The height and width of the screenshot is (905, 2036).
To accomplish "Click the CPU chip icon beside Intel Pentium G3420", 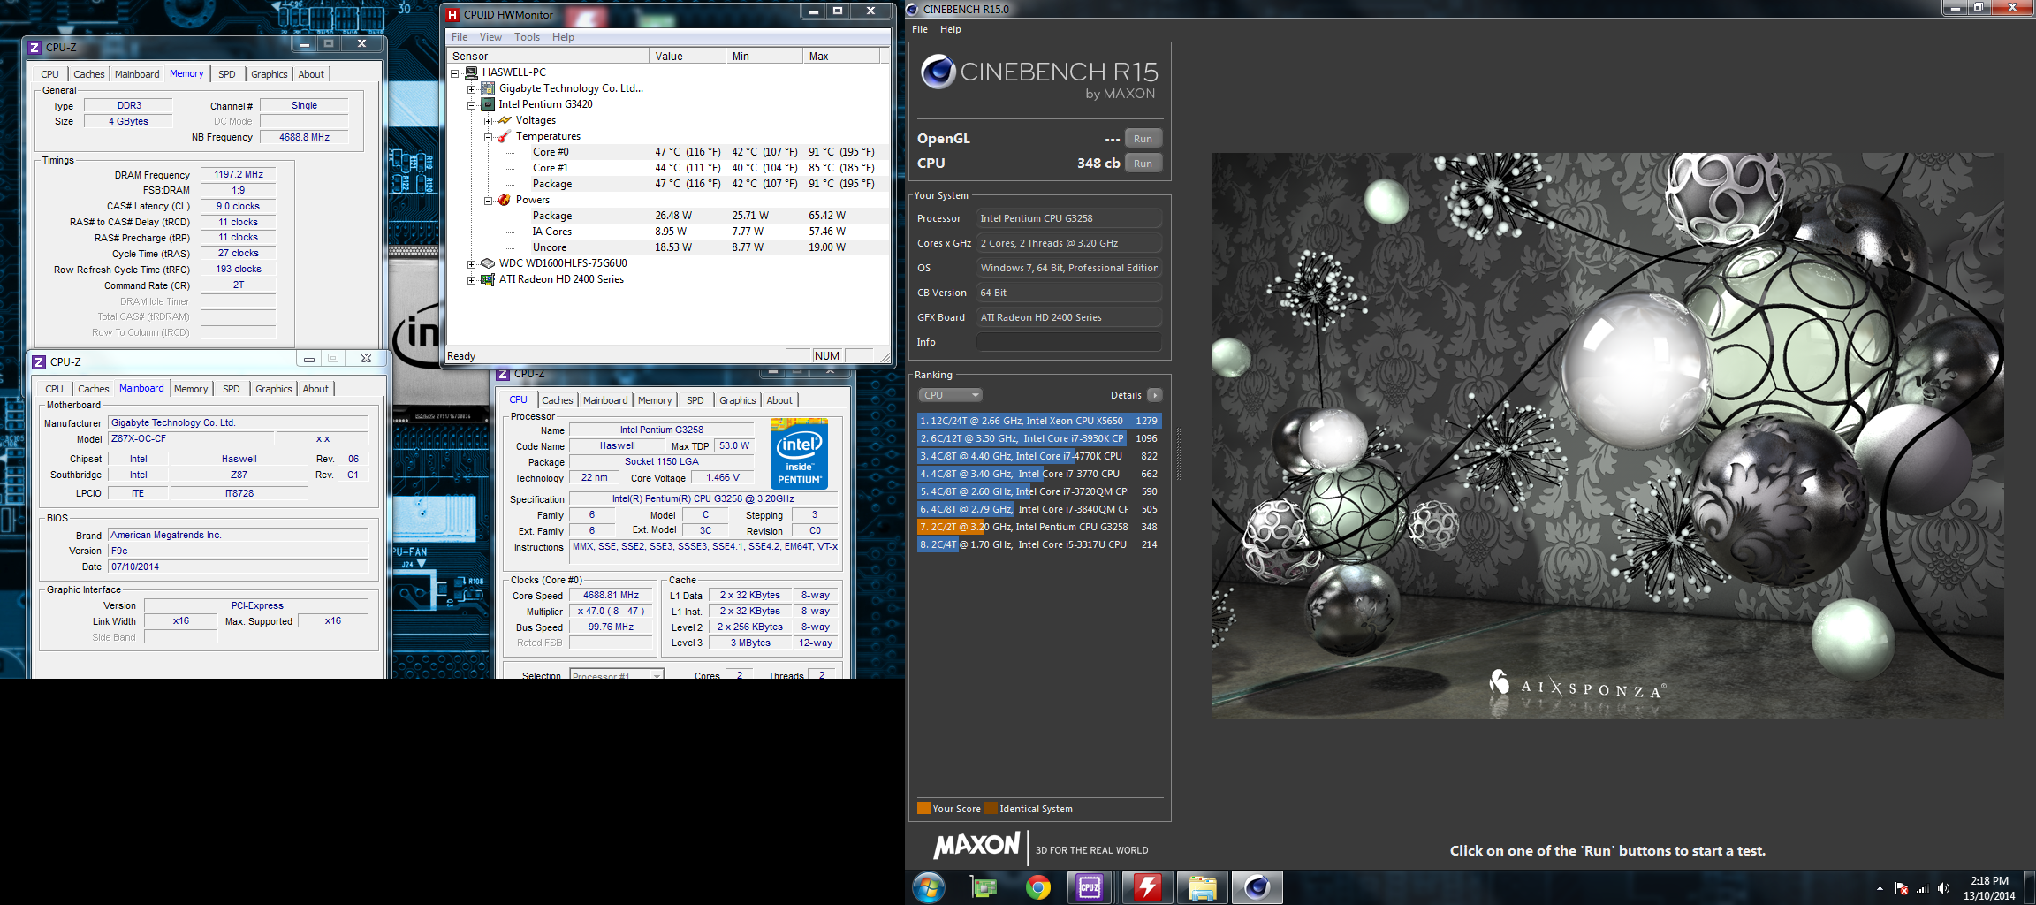I will [x=488, y=104].
